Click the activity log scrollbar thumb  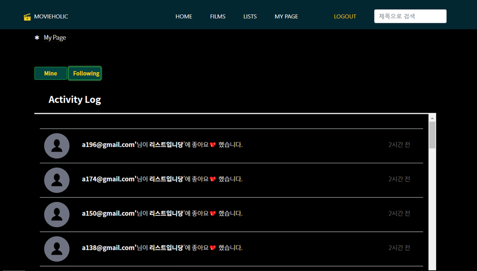click(x=432, y=135)
